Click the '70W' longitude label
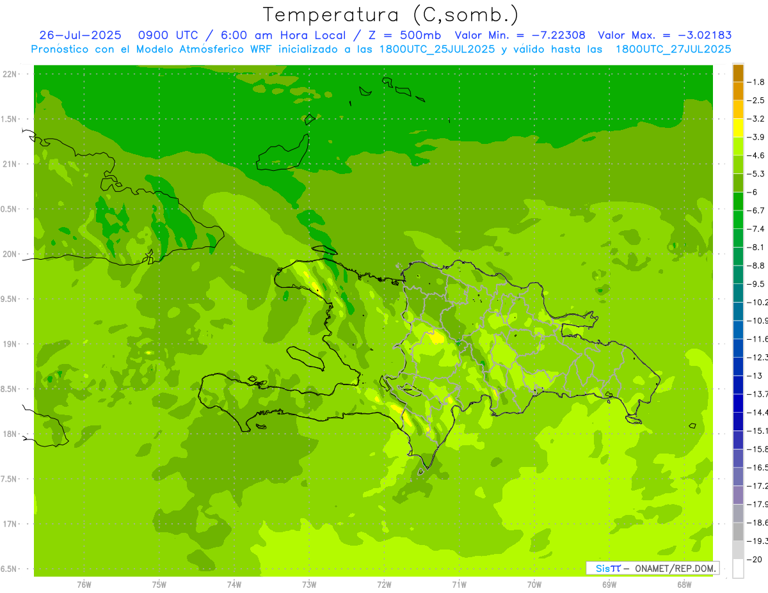This screenshot has width=768, height=593. coord(534,584)
